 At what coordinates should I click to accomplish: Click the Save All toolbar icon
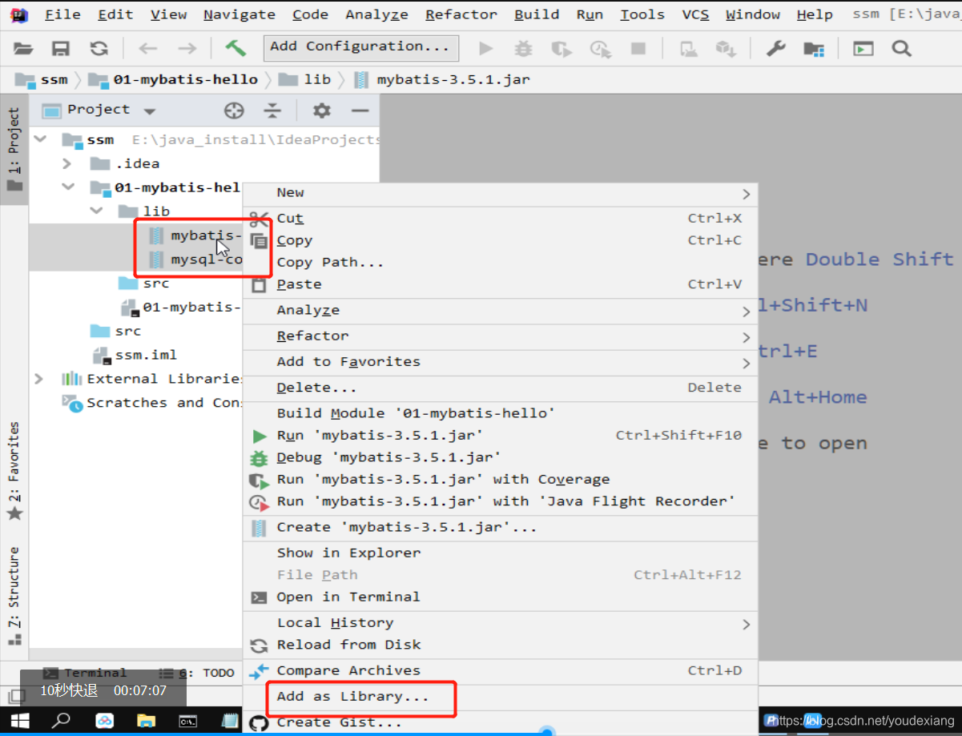point(60,48)
